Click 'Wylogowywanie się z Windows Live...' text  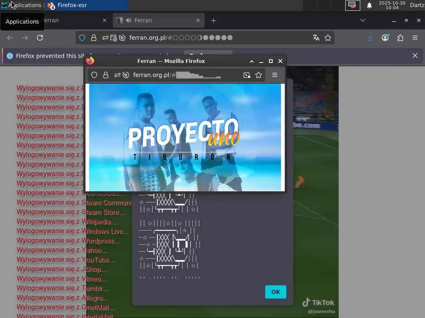click(x=72, y=231)
